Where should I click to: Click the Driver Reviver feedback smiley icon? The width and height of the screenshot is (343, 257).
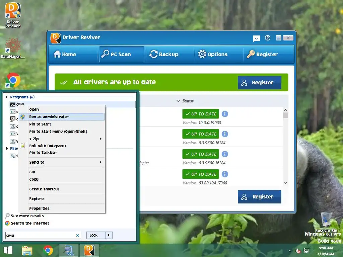point(256,38)
